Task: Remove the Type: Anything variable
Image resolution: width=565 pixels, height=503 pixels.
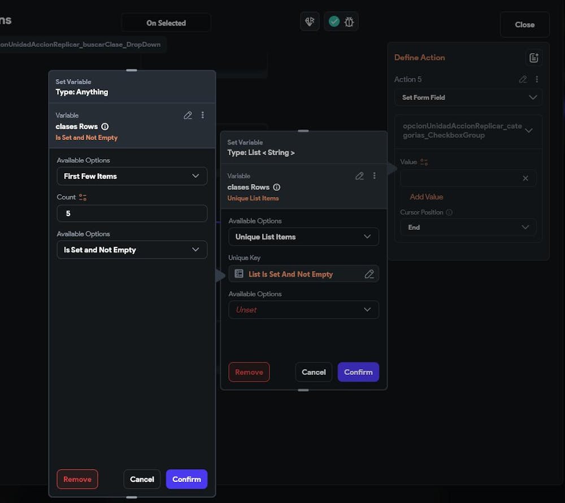Action: tap(77, 479)
